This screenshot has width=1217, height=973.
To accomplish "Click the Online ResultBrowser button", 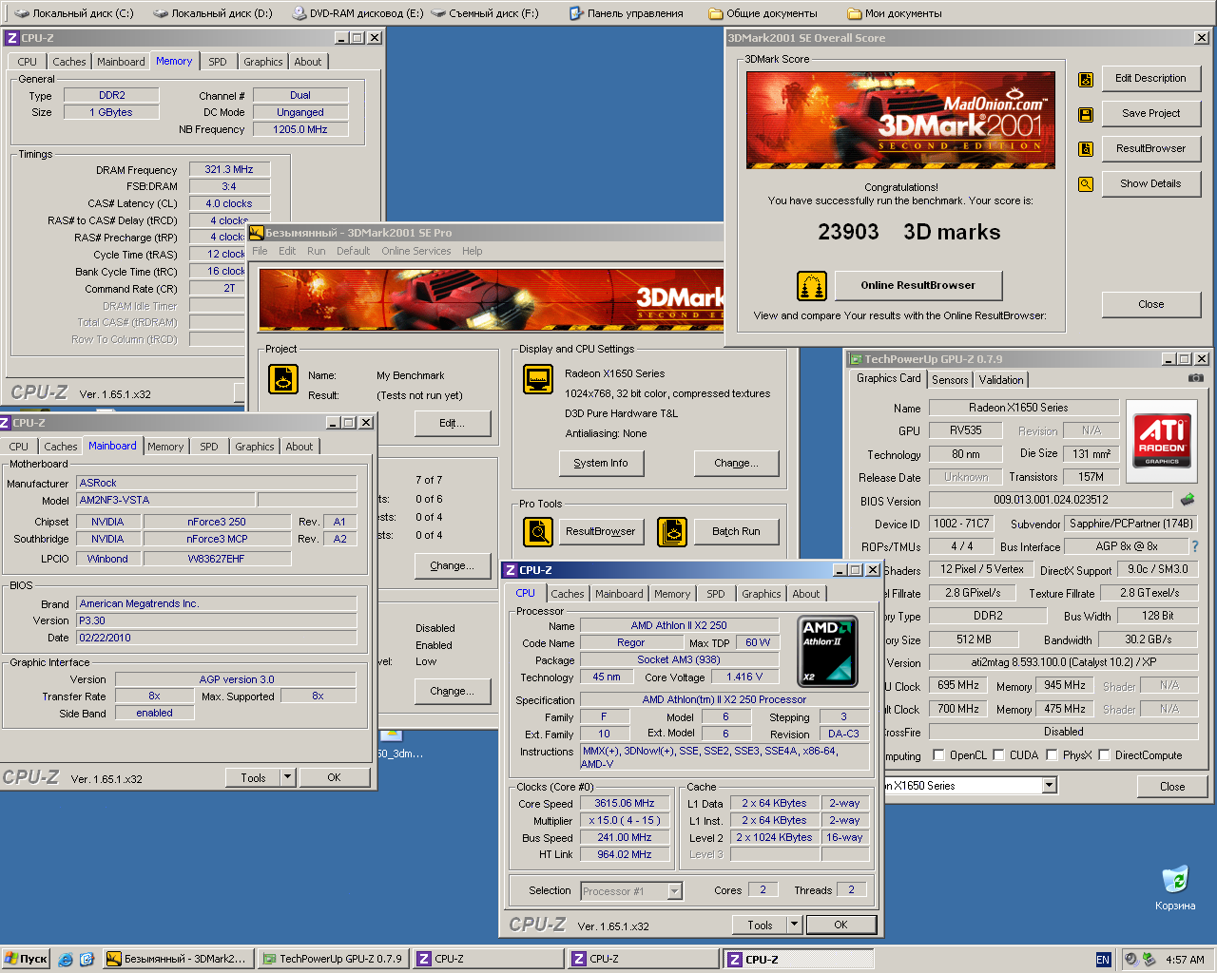I will [x=918, y=285].
